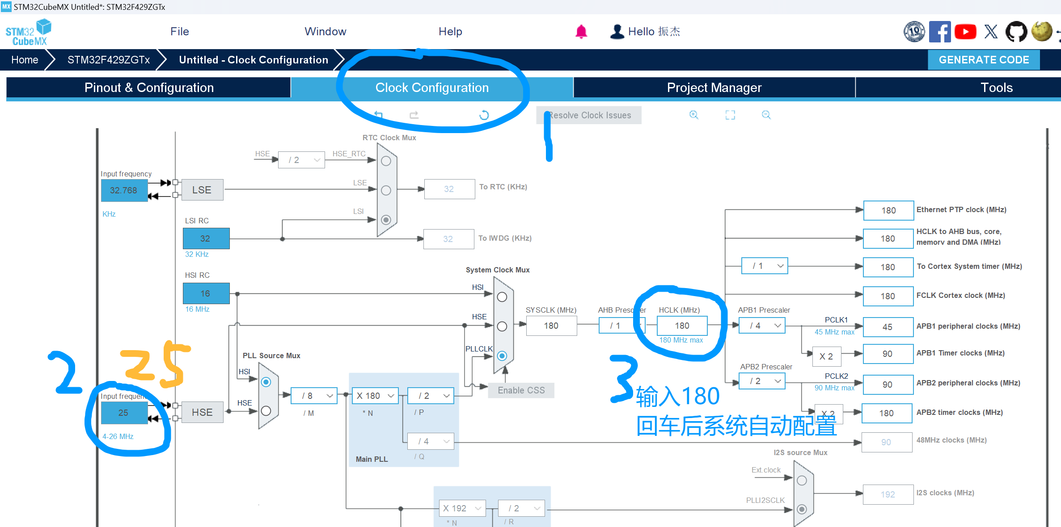The height and width of the screenshot is (527, 1061).
Task: Zoom out of the clock diagram
Action: pos(766,115)
